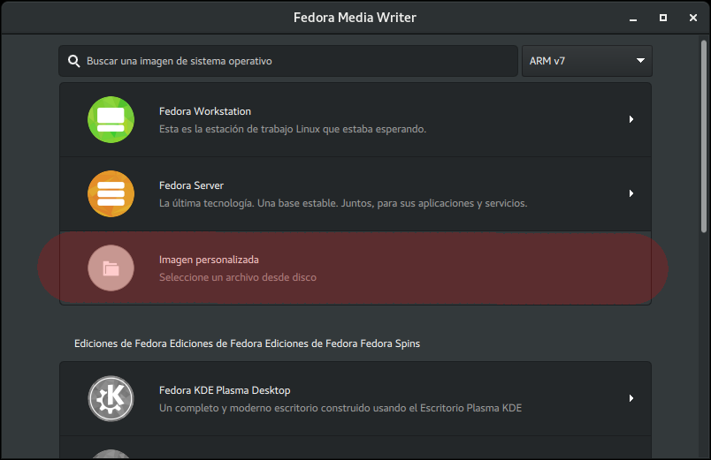Click the 'La última tecnología' server description
711x460 pixels.
click(343, 203)
